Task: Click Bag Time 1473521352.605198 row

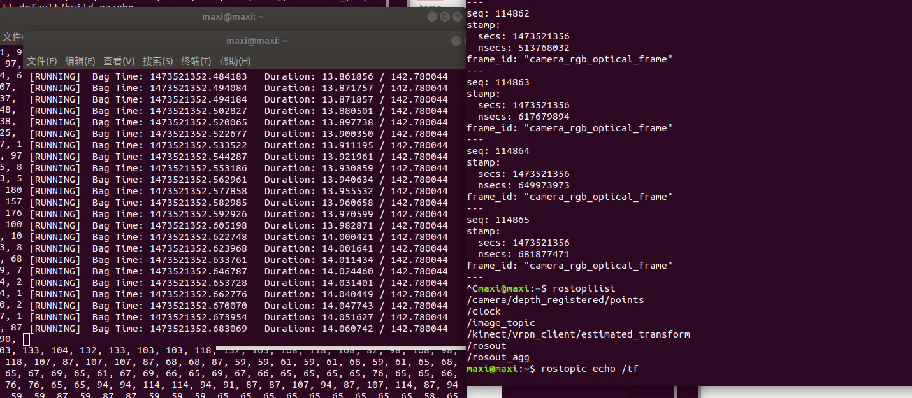Action: click(239, 225)
